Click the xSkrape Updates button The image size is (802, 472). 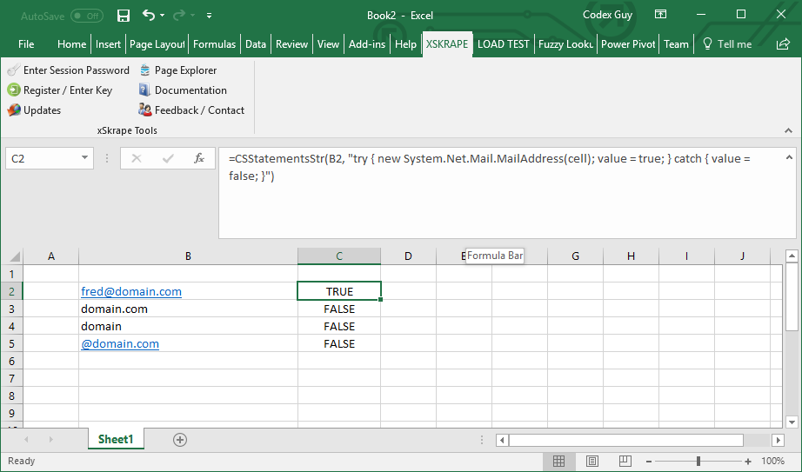34,110
